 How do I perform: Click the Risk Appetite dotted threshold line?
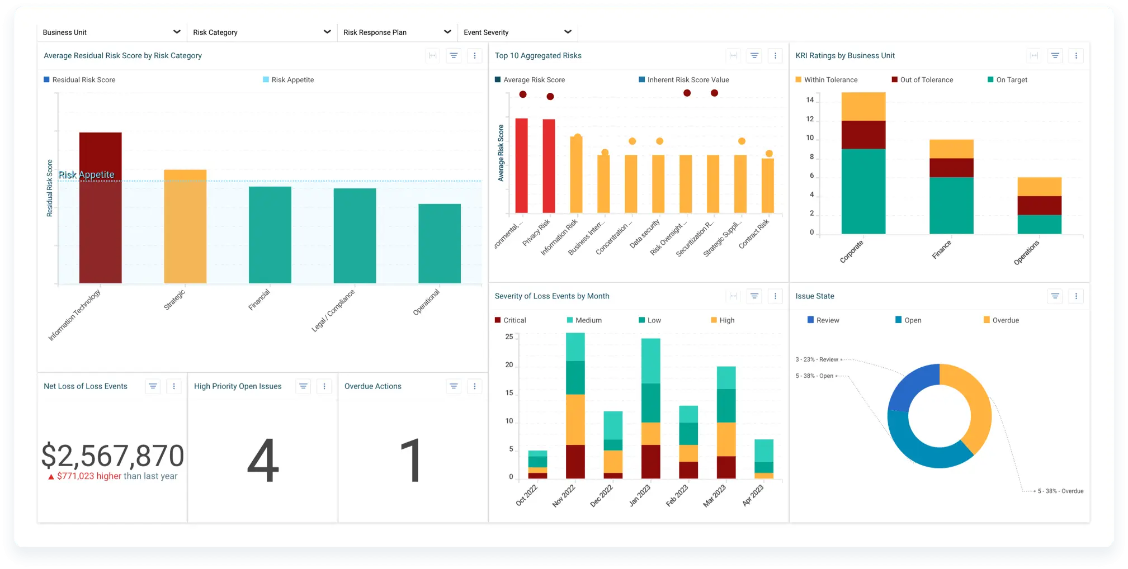[336, 181]
